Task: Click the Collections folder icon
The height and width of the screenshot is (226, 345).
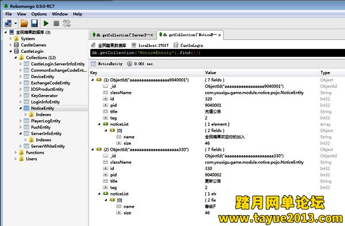Action: coord(21,58)
